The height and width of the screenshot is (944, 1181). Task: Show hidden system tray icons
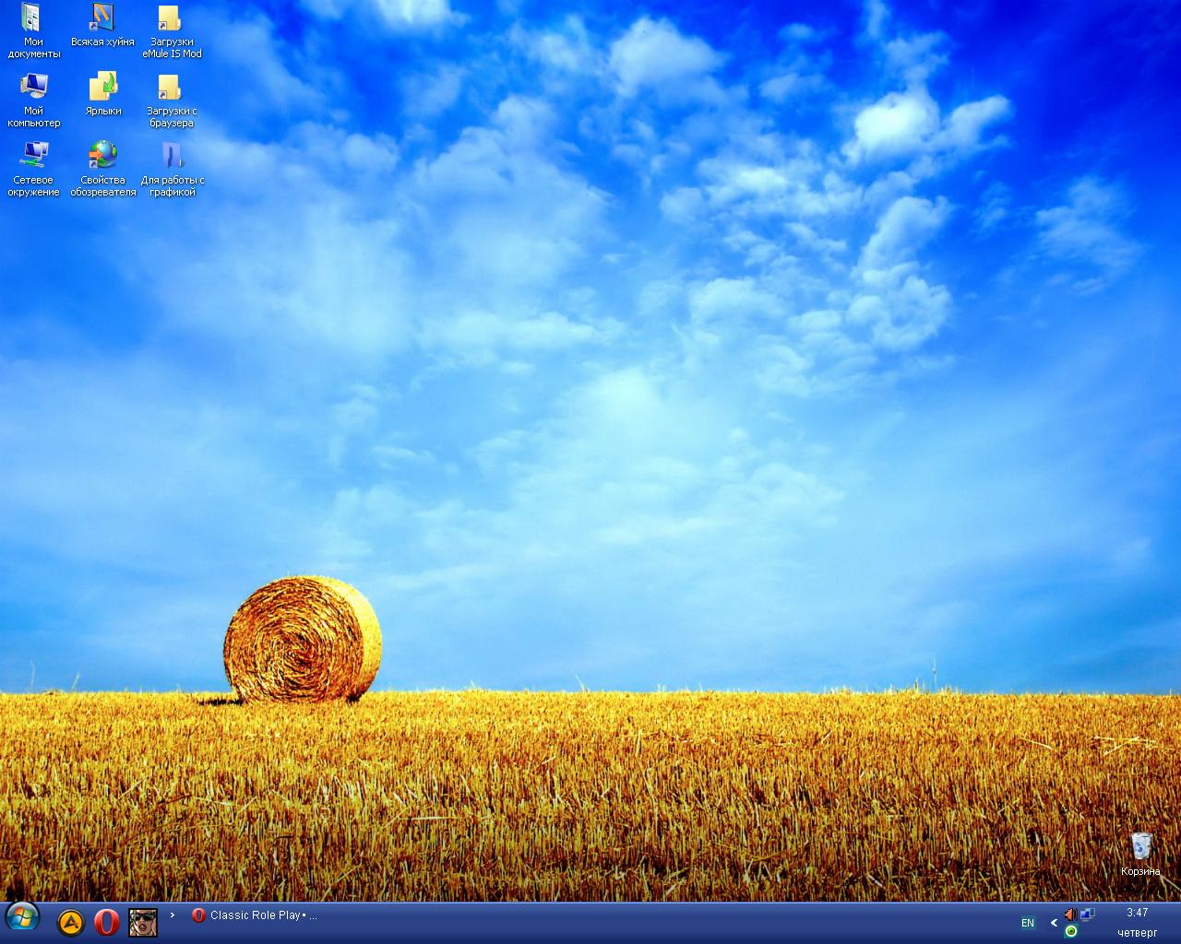[1054, 923]
